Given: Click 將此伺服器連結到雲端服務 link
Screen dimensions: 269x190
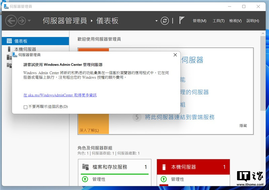Looking at the screenshot, I should (180, 117).
